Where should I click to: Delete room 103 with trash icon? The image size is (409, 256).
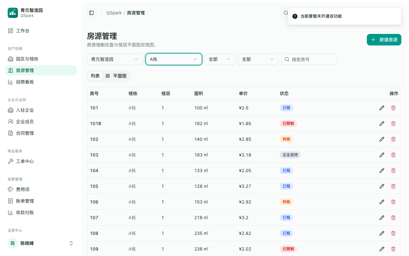coord(393,155)
